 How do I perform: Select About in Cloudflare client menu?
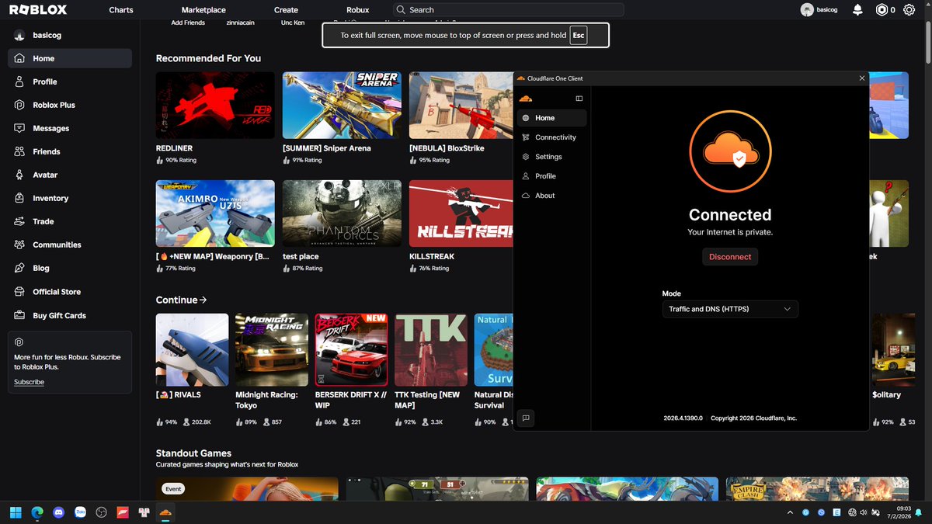(x=552, y=196)
